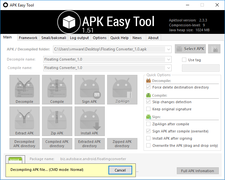This screenshot has height=180, width=225.
Task: Open the Options tab
Action: pos(100,38)
